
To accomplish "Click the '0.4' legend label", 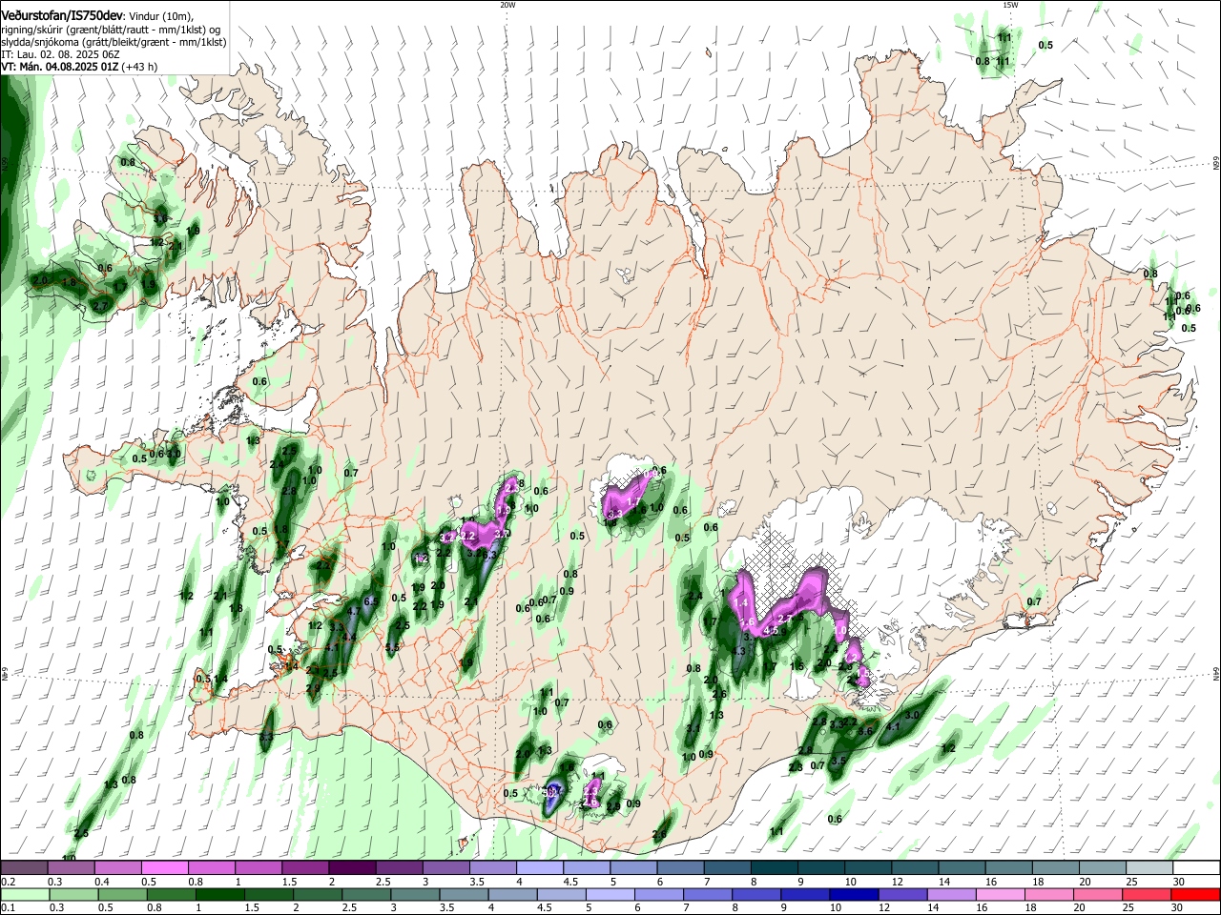I will (102, 882).
